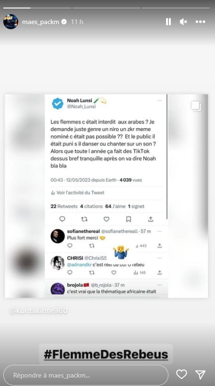This screenshot has width=215, height=386.
Task: Tap the multiple-photos square icon on the image
Action: pyautogui.click(x=196, y=106)
